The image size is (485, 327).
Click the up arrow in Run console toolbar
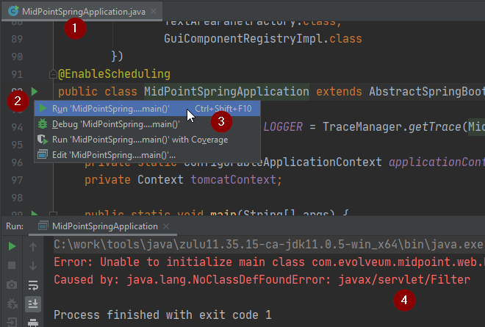(x=33, y=246)
